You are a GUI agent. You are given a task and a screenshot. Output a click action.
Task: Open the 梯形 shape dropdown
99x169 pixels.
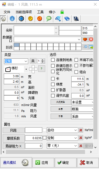(x=26, y=69)
